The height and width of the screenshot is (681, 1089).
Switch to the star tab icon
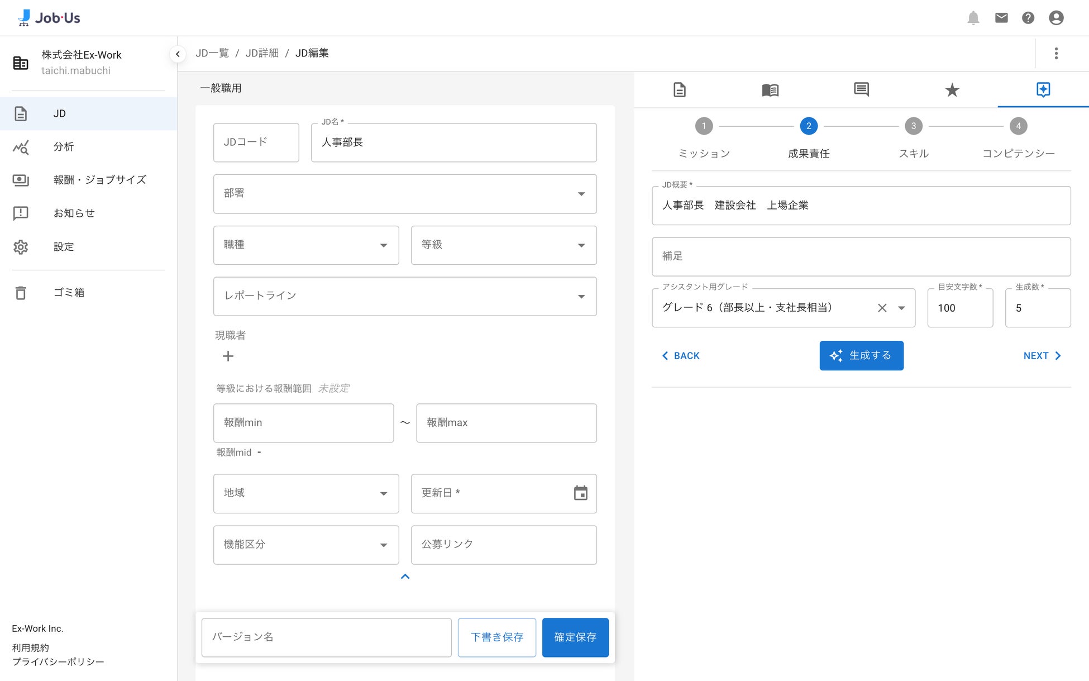click(952, 90)
